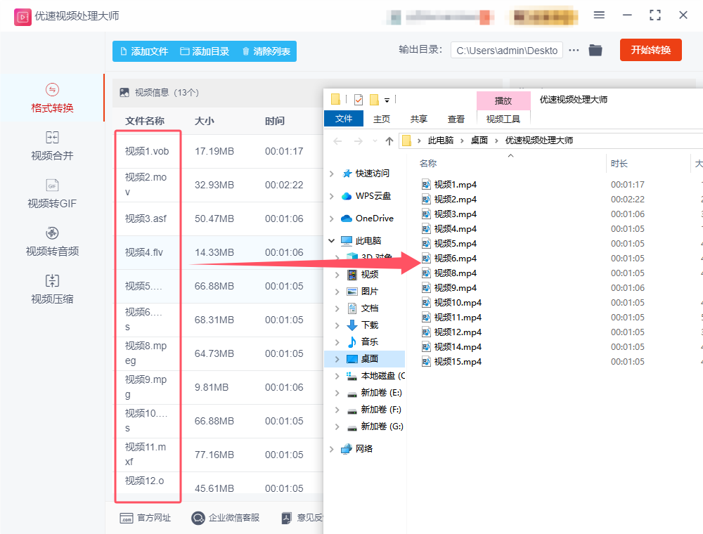Click the 添加目录 (add folder) button
The width and height of the screenshot is (703, 534).
tap(205, 51)
